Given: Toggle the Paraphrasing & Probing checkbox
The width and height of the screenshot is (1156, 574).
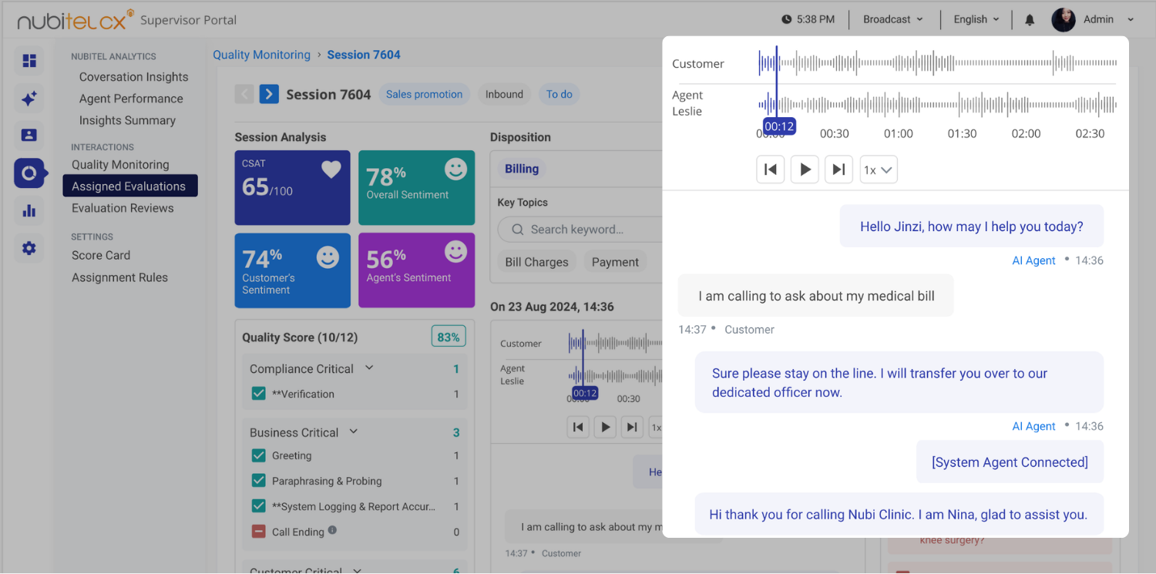Looking at the screenshot, I should coord(259,481).
